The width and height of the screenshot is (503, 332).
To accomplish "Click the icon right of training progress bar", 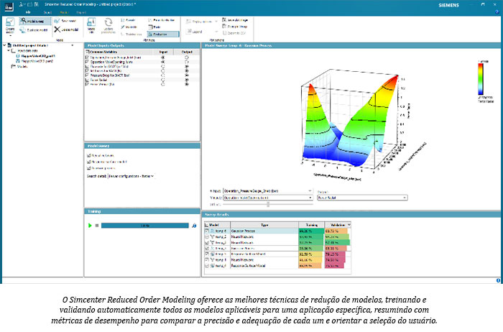I will coord(194,226).
